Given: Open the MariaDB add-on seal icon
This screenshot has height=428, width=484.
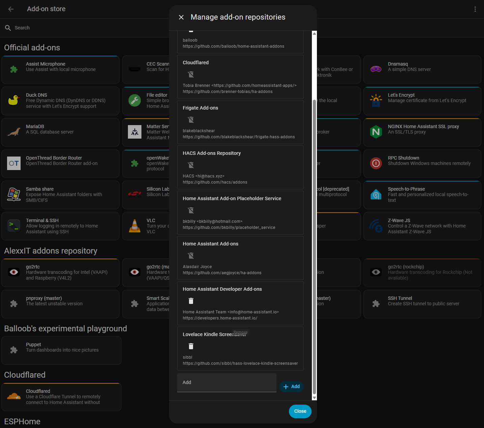Looking at the screenshot, I should coord(14,132).
